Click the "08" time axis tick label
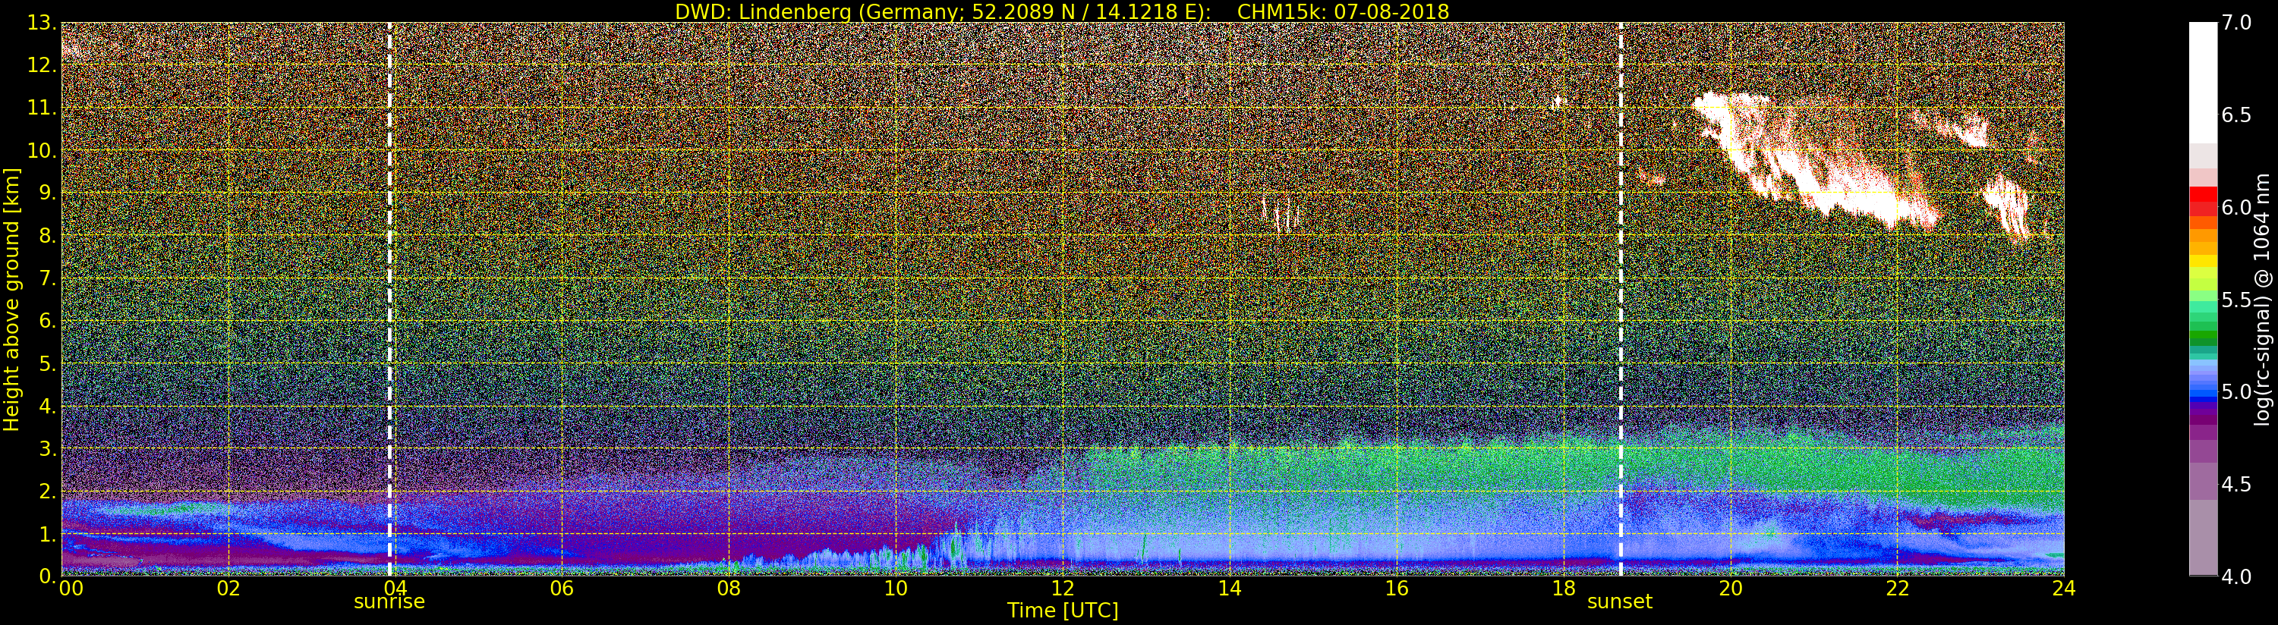Image resolution: width=2278 pixels, height=625 pixels. 729,589
